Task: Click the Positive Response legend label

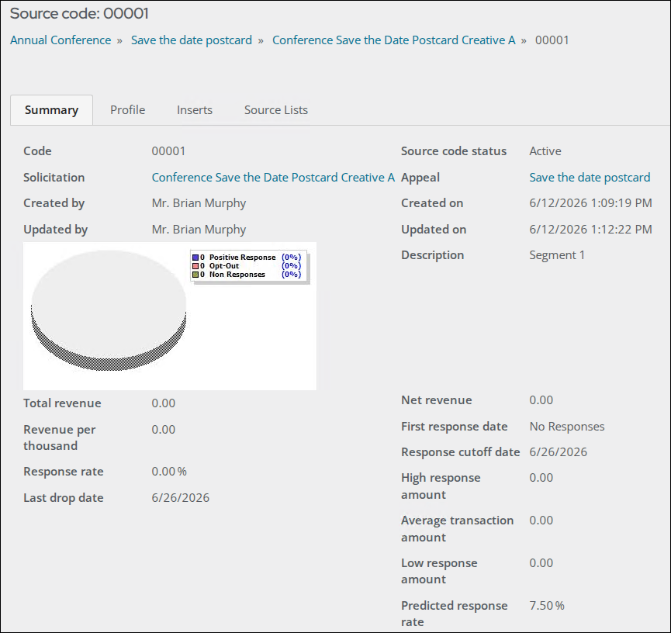Action: [242, 258]
